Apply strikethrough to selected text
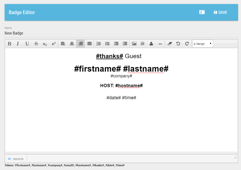This screenshot has width=241, height=170. [x=36, y=44]
